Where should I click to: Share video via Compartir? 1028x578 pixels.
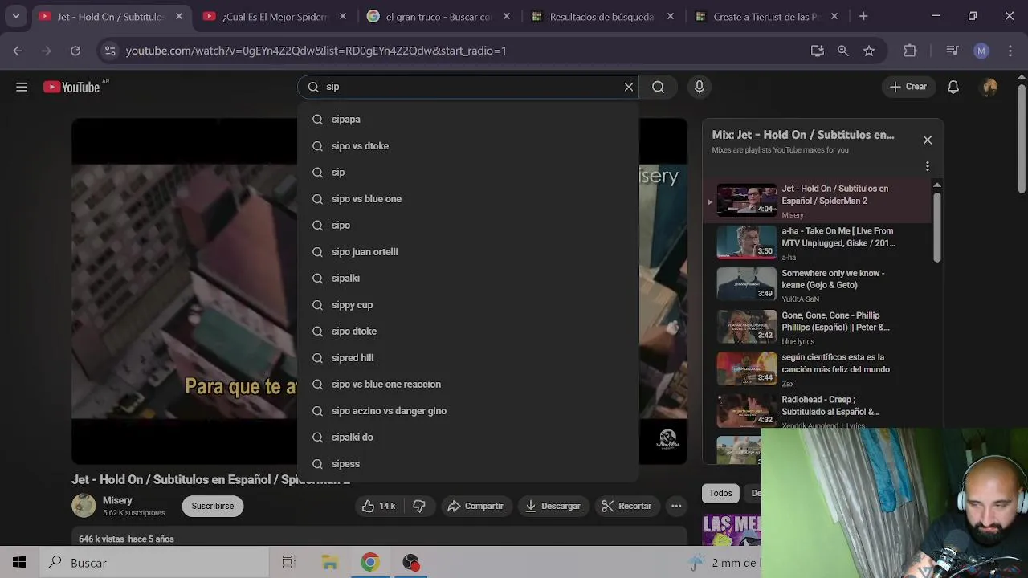coord(475,506)
